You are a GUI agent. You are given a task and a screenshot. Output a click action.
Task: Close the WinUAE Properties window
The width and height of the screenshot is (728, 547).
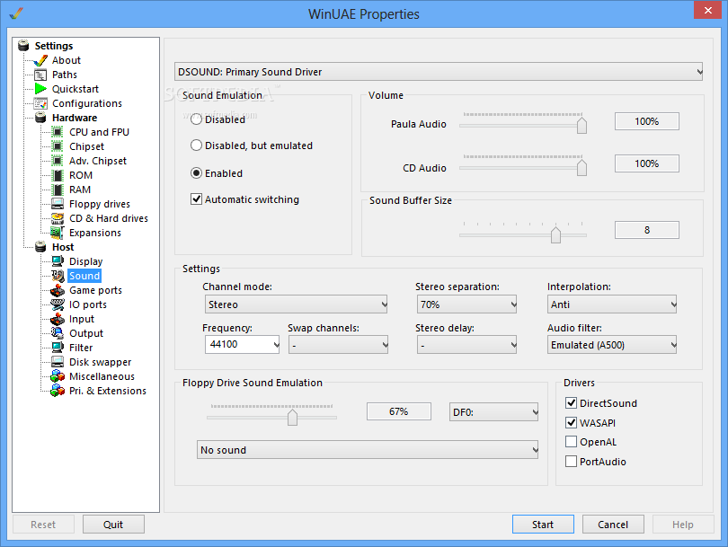pyautogui.click(x=707, y=10)
